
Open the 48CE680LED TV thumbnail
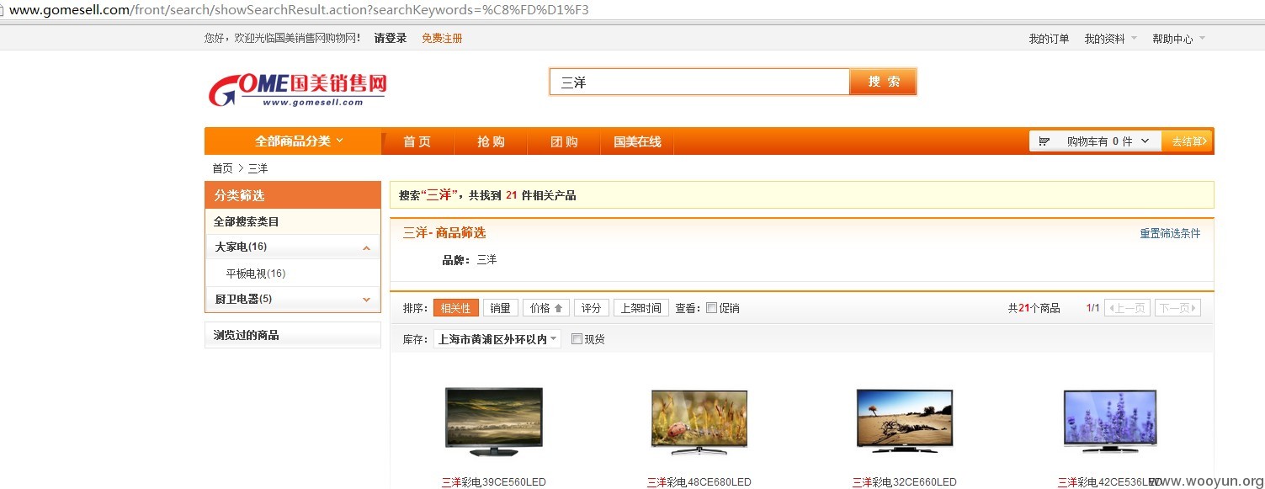tap(699, 422)
